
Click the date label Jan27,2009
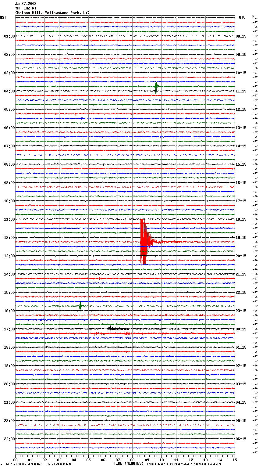(26, 4)
